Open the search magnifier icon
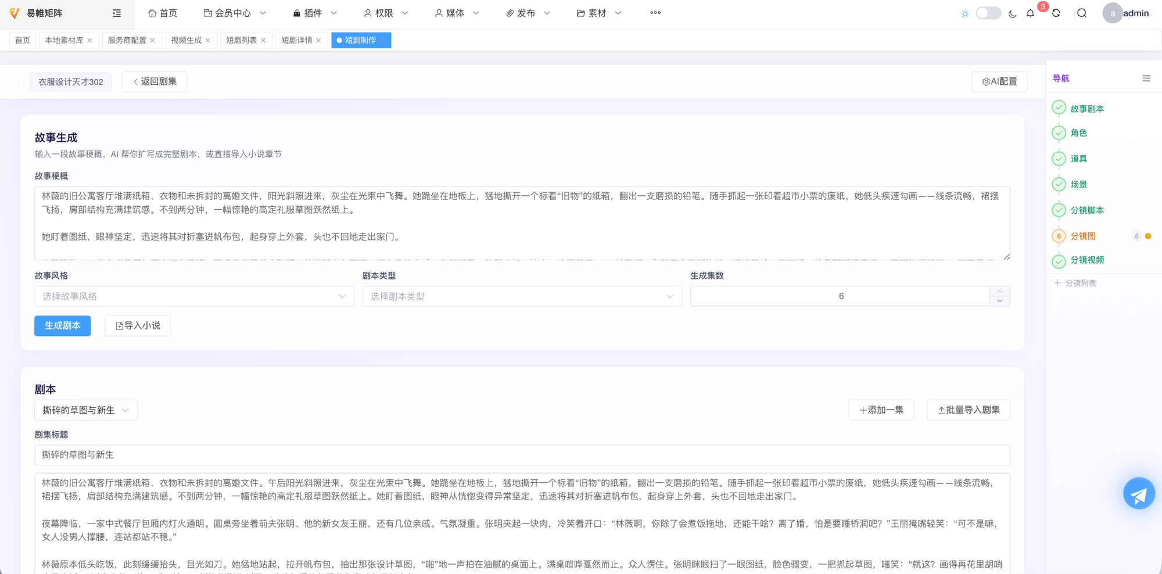Viewport: 1162px width, 574px height. 1082,13
